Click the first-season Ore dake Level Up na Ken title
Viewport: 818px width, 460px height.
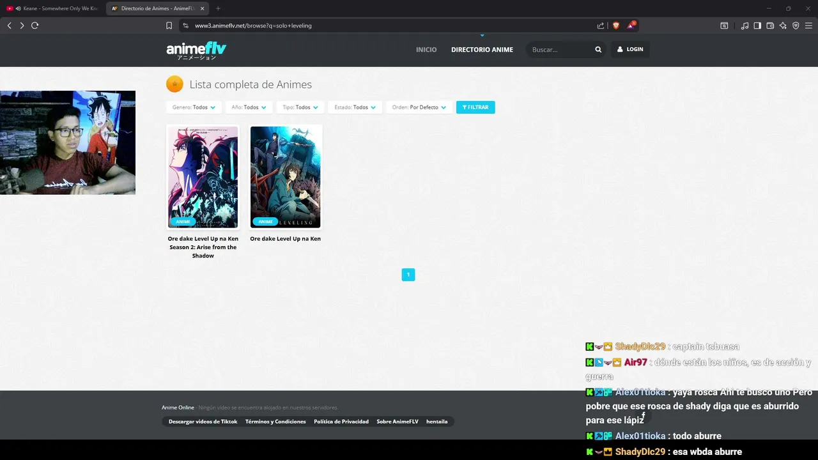coord(286,239)
